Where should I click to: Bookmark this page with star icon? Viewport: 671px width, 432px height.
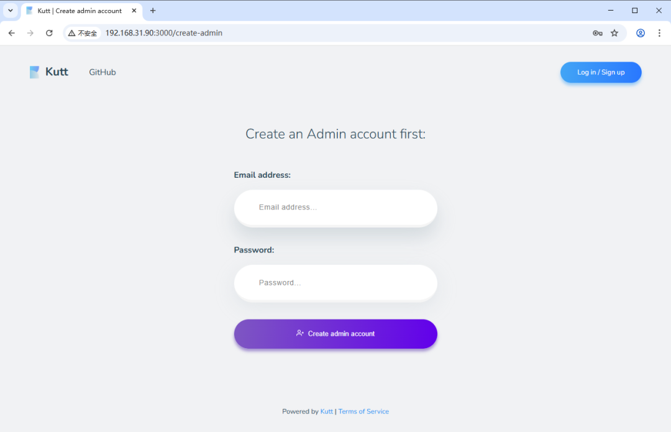tap(614, 33)
